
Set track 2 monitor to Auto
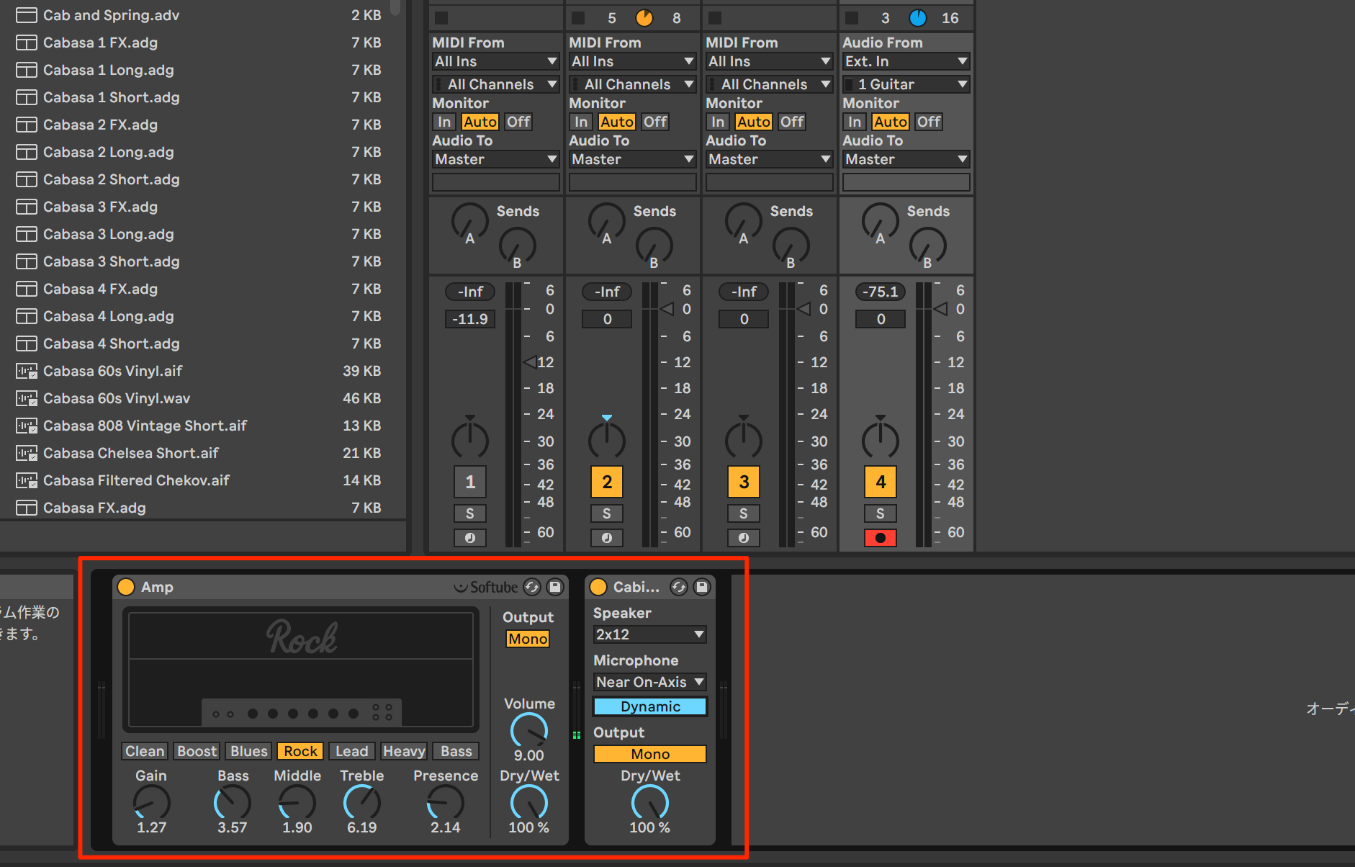pyautogui.click(x=617, y=122)
